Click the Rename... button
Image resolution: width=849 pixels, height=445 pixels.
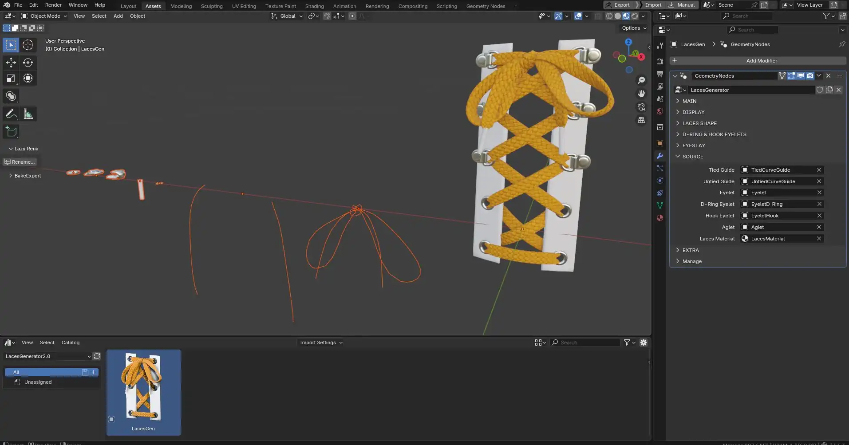coord(20,162)
